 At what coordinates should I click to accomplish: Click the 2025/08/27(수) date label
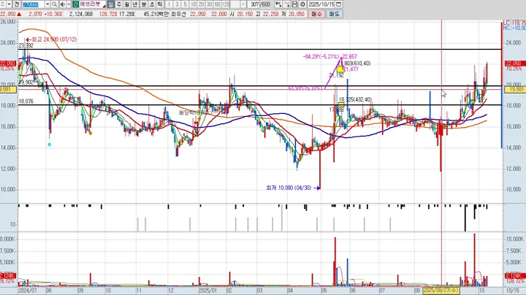pos(441,291)
